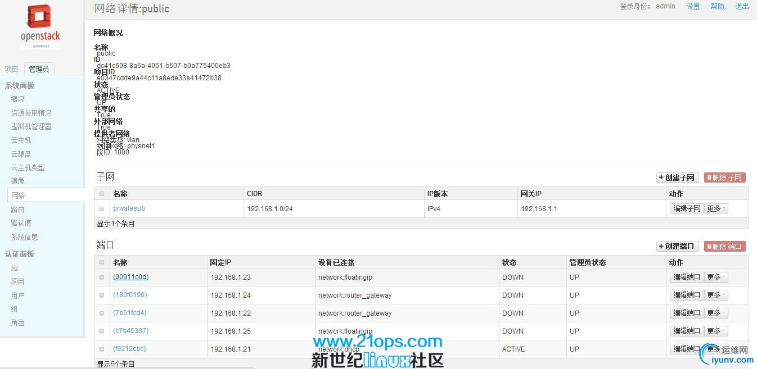Click 删除端口 button
This screenshot has width=757, height=369.
[725, 246]
